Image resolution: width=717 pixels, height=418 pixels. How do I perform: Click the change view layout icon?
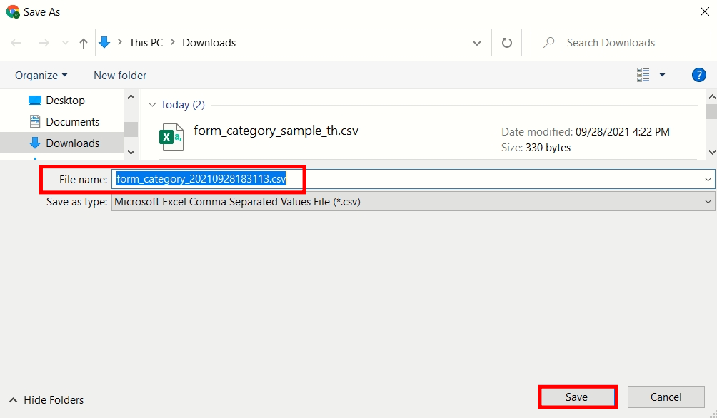(x=643, y=75)
